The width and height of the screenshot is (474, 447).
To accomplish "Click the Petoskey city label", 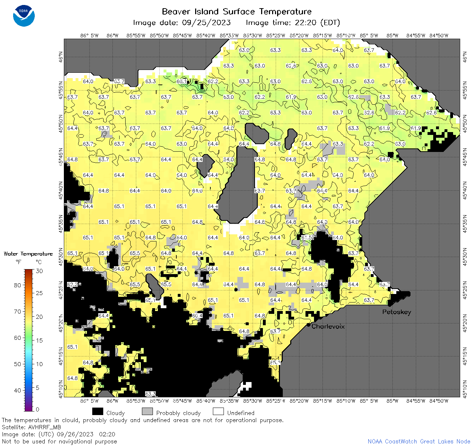I will click(x=397, y=312).
